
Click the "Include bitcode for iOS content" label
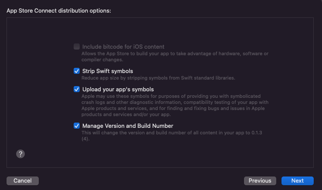pos(123,47)
